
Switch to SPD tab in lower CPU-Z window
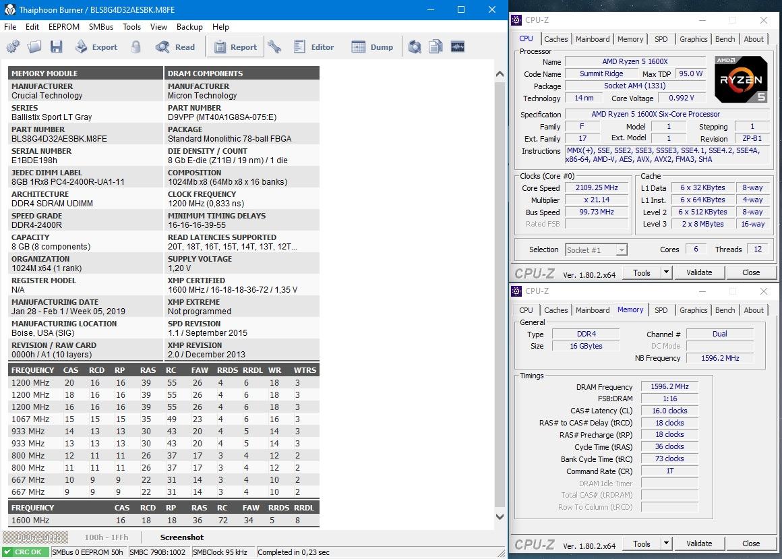[661, 310]
